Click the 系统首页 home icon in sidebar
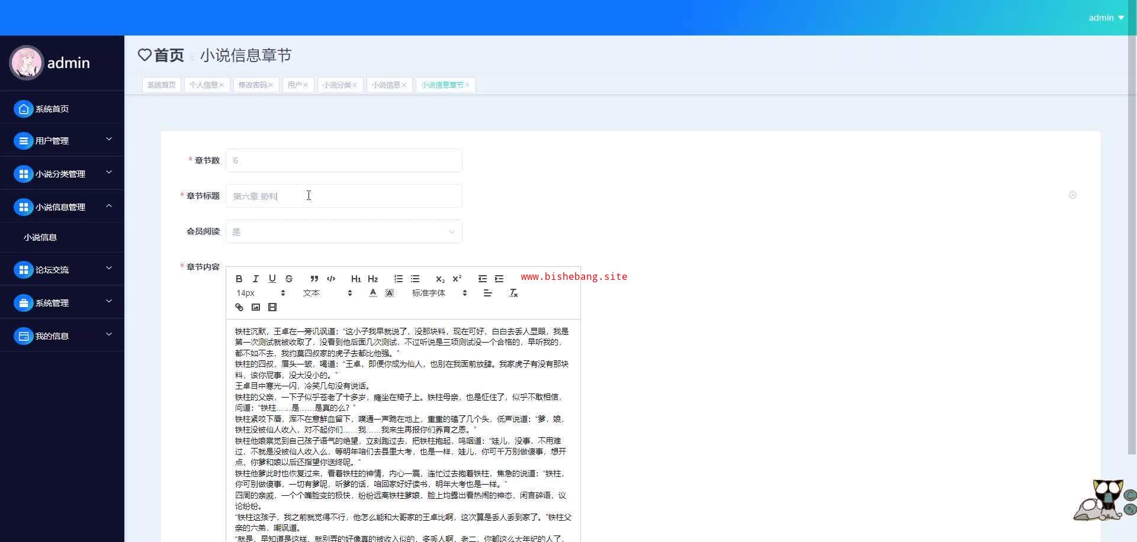 [x=23, y=109]
